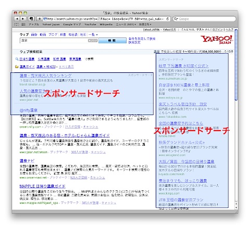Switch to the 辞書 search tab
Viewport: 250px width, 229px height.
pyautogui.click(x=63, y=35)
